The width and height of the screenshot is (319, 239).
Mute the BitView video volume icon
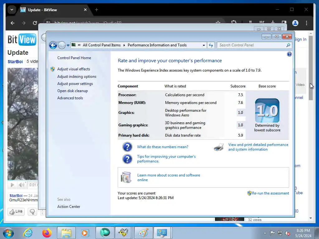click(x=21, y=185)
